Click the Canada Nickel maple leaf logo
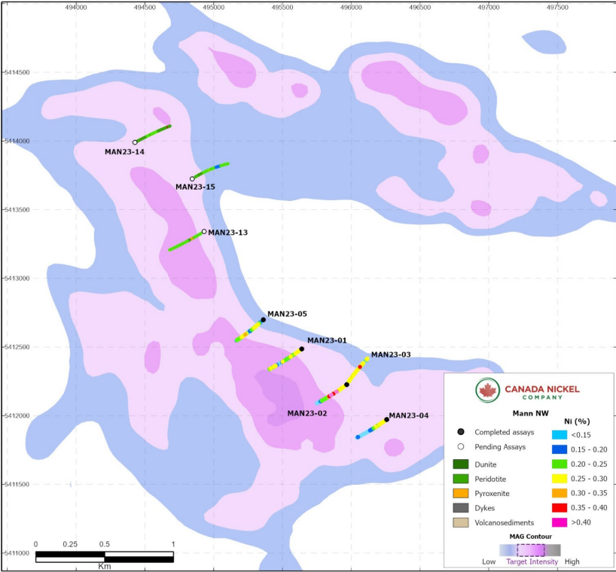Viewport: 616px width, 572px height. tap(488, 390)
